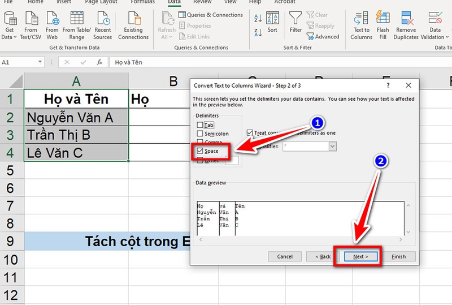Click the wizard help question mark
This screenshot has width=452, height=305.
[388, 85]
